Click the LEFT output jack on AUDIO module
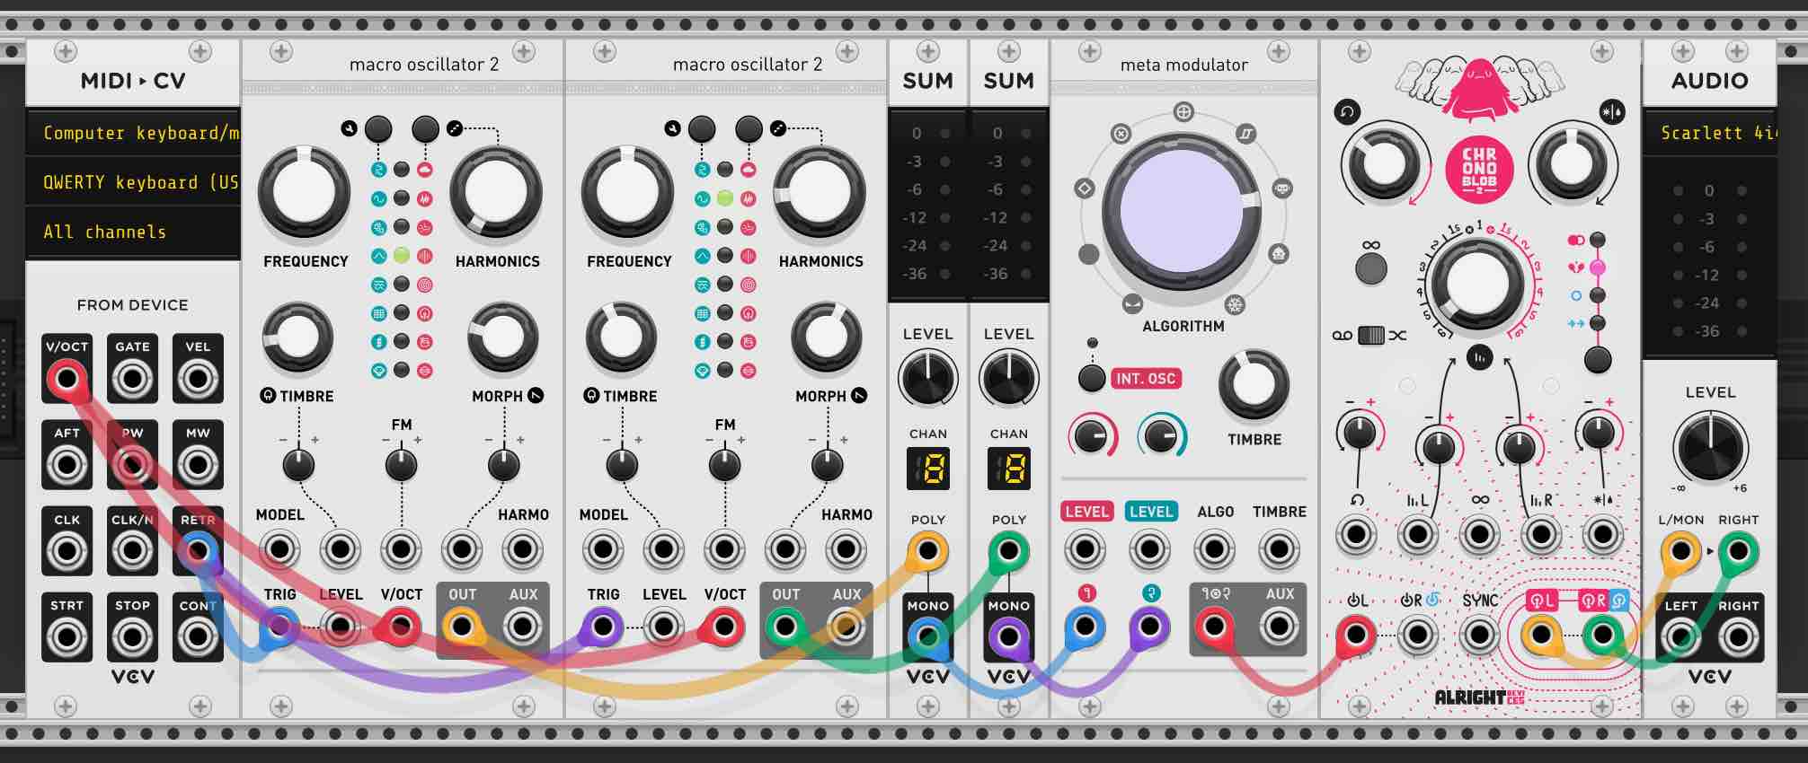Viewport: 1808px width, 763px height. 1680,637
